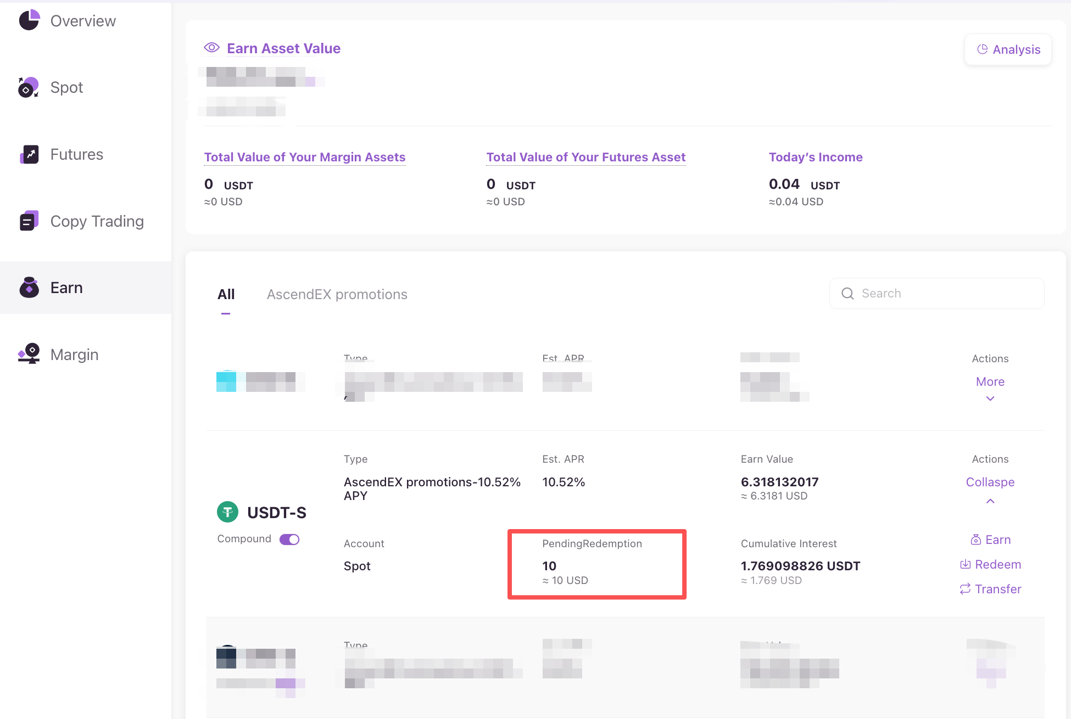Screen dimensions: 1071x719
Task: Open the Margin scale icon in sidebar
Action: [29, 354]
